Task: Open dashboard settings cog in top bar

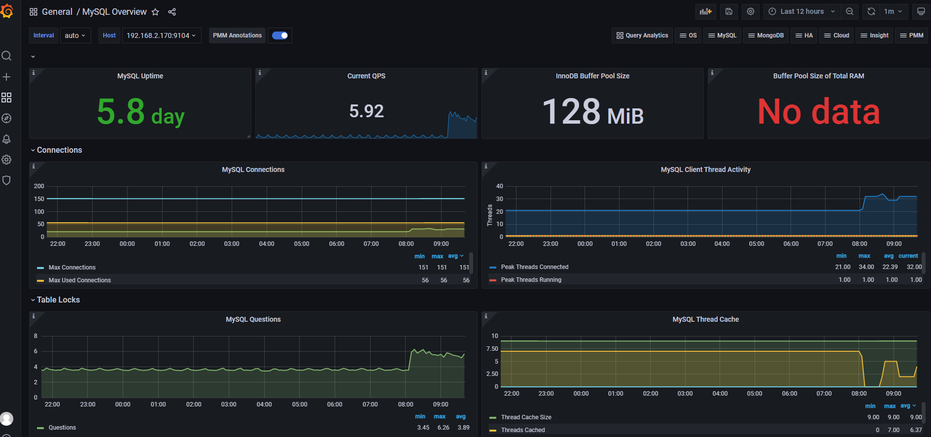Action: 751,11
